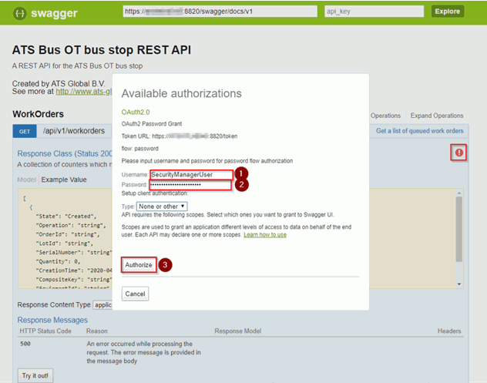Open the Response Content Type dropdown
The width and height of the screenshot is (487, 383).
102,305
